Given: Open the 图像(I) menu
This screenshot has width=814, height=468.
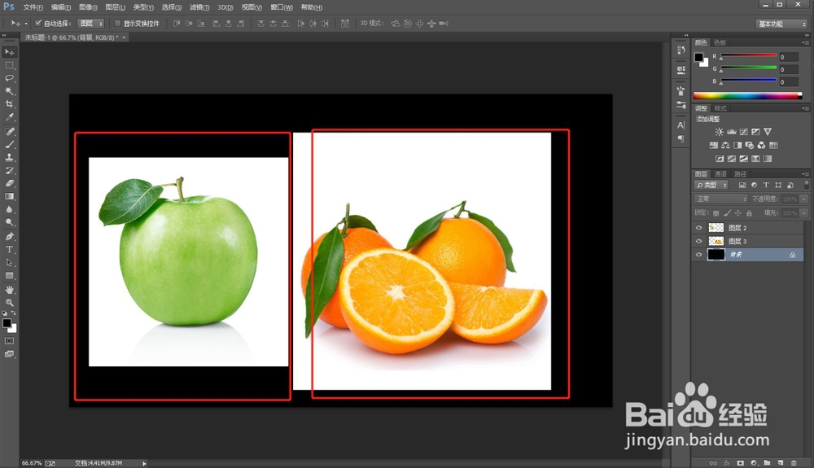Looking at the screenshot, I should [88, 7].
